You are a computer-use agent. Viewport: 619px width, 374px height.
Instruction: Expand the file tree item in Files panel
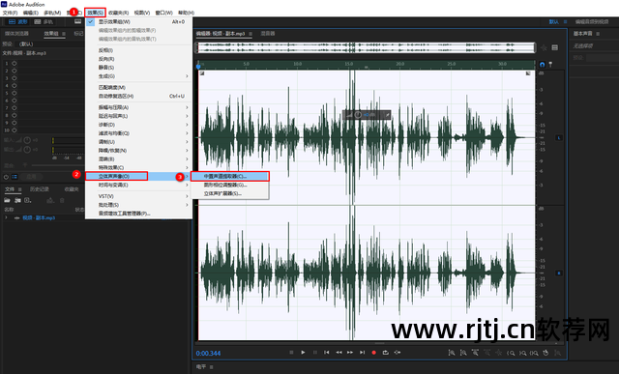(x=6, y=217)
